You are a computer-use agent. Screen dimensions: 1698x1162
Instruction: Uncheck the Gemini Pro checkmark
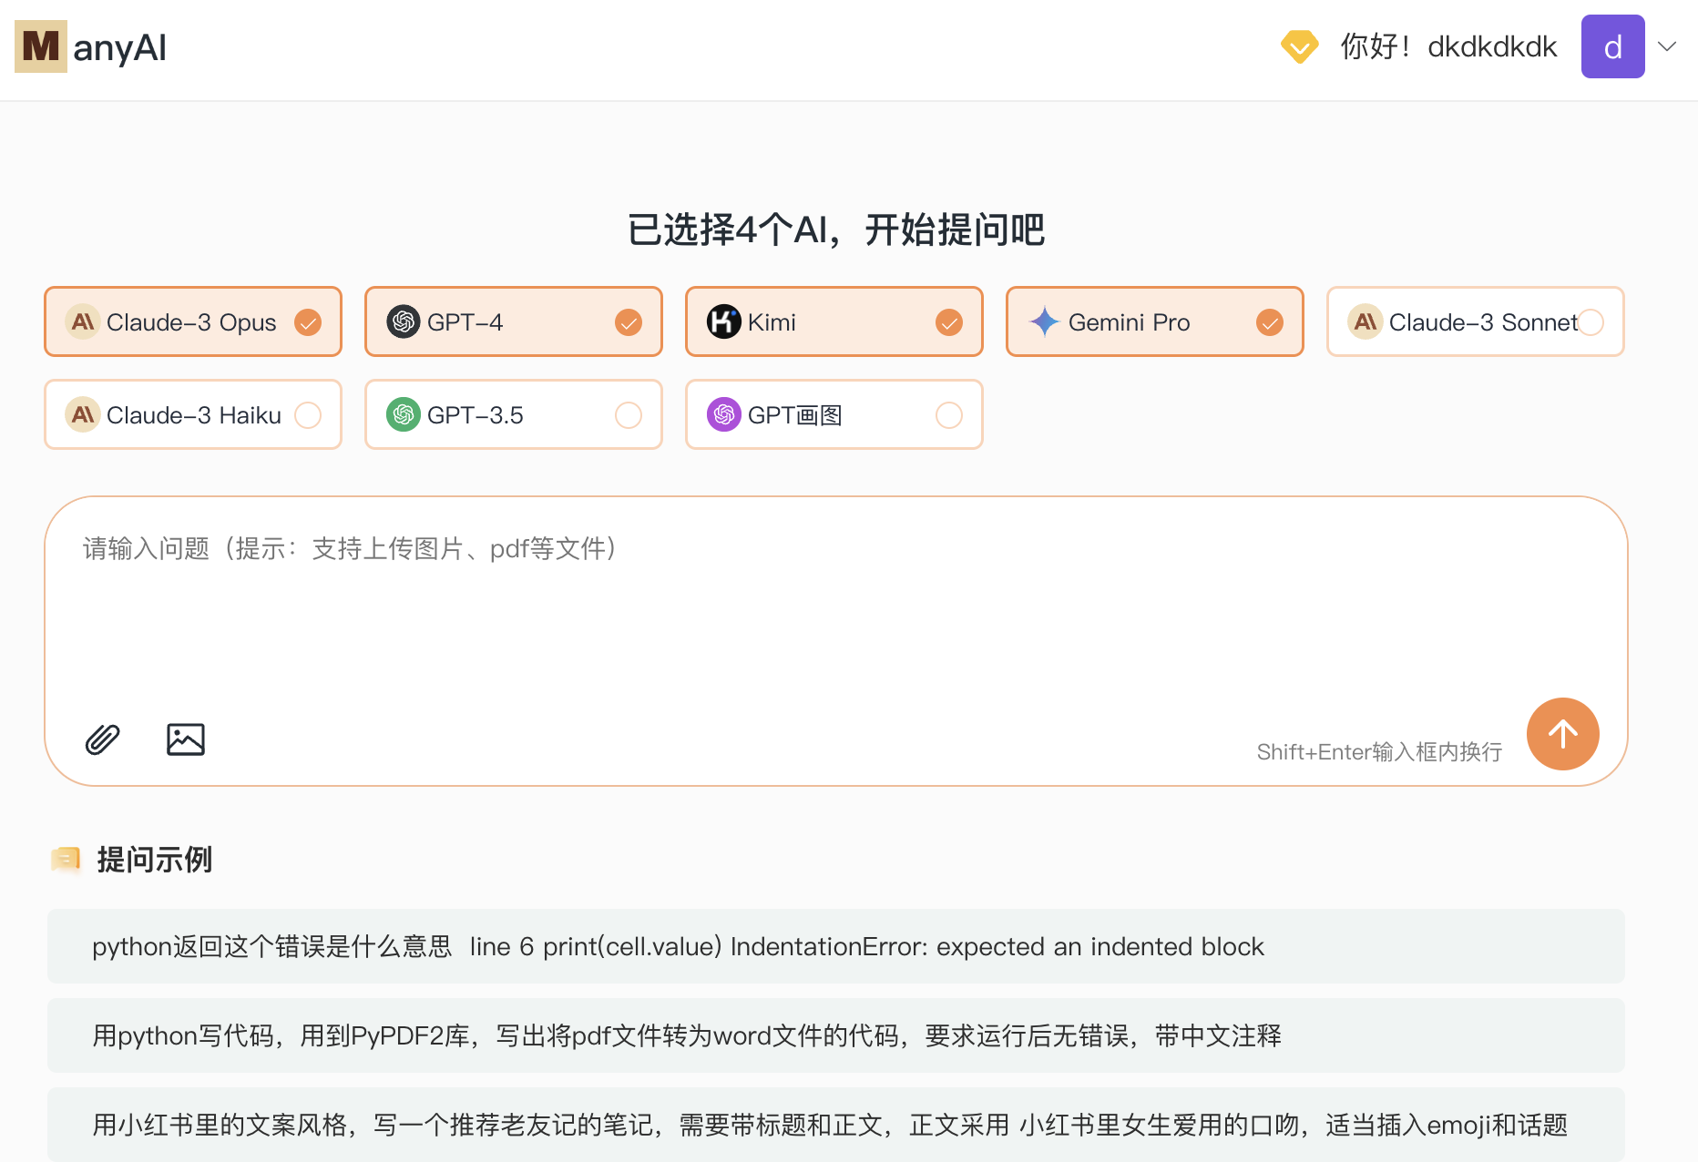coord(1270,322)
